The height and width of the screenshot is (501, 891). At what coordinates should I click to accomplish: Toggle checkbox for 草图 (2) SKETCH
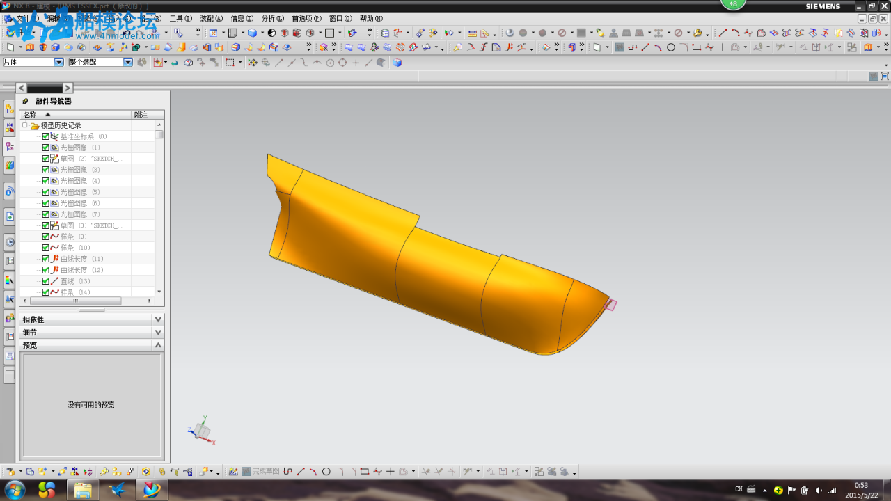point(46,159)
